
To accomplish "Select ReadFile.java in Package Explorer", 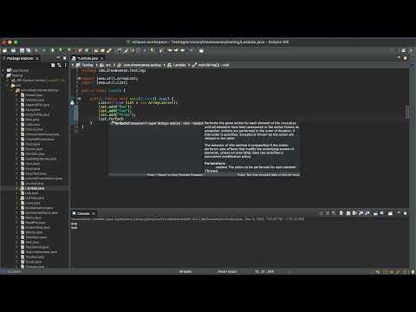I will click(x=35, y=223).
